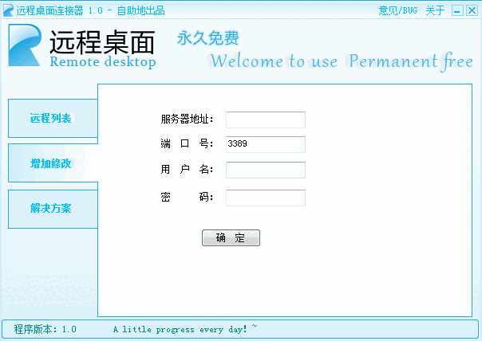Click the small R logo in title bar
The height and width of the screenshot is (341, 482).
pyautogui.click(x=8, y=10)
